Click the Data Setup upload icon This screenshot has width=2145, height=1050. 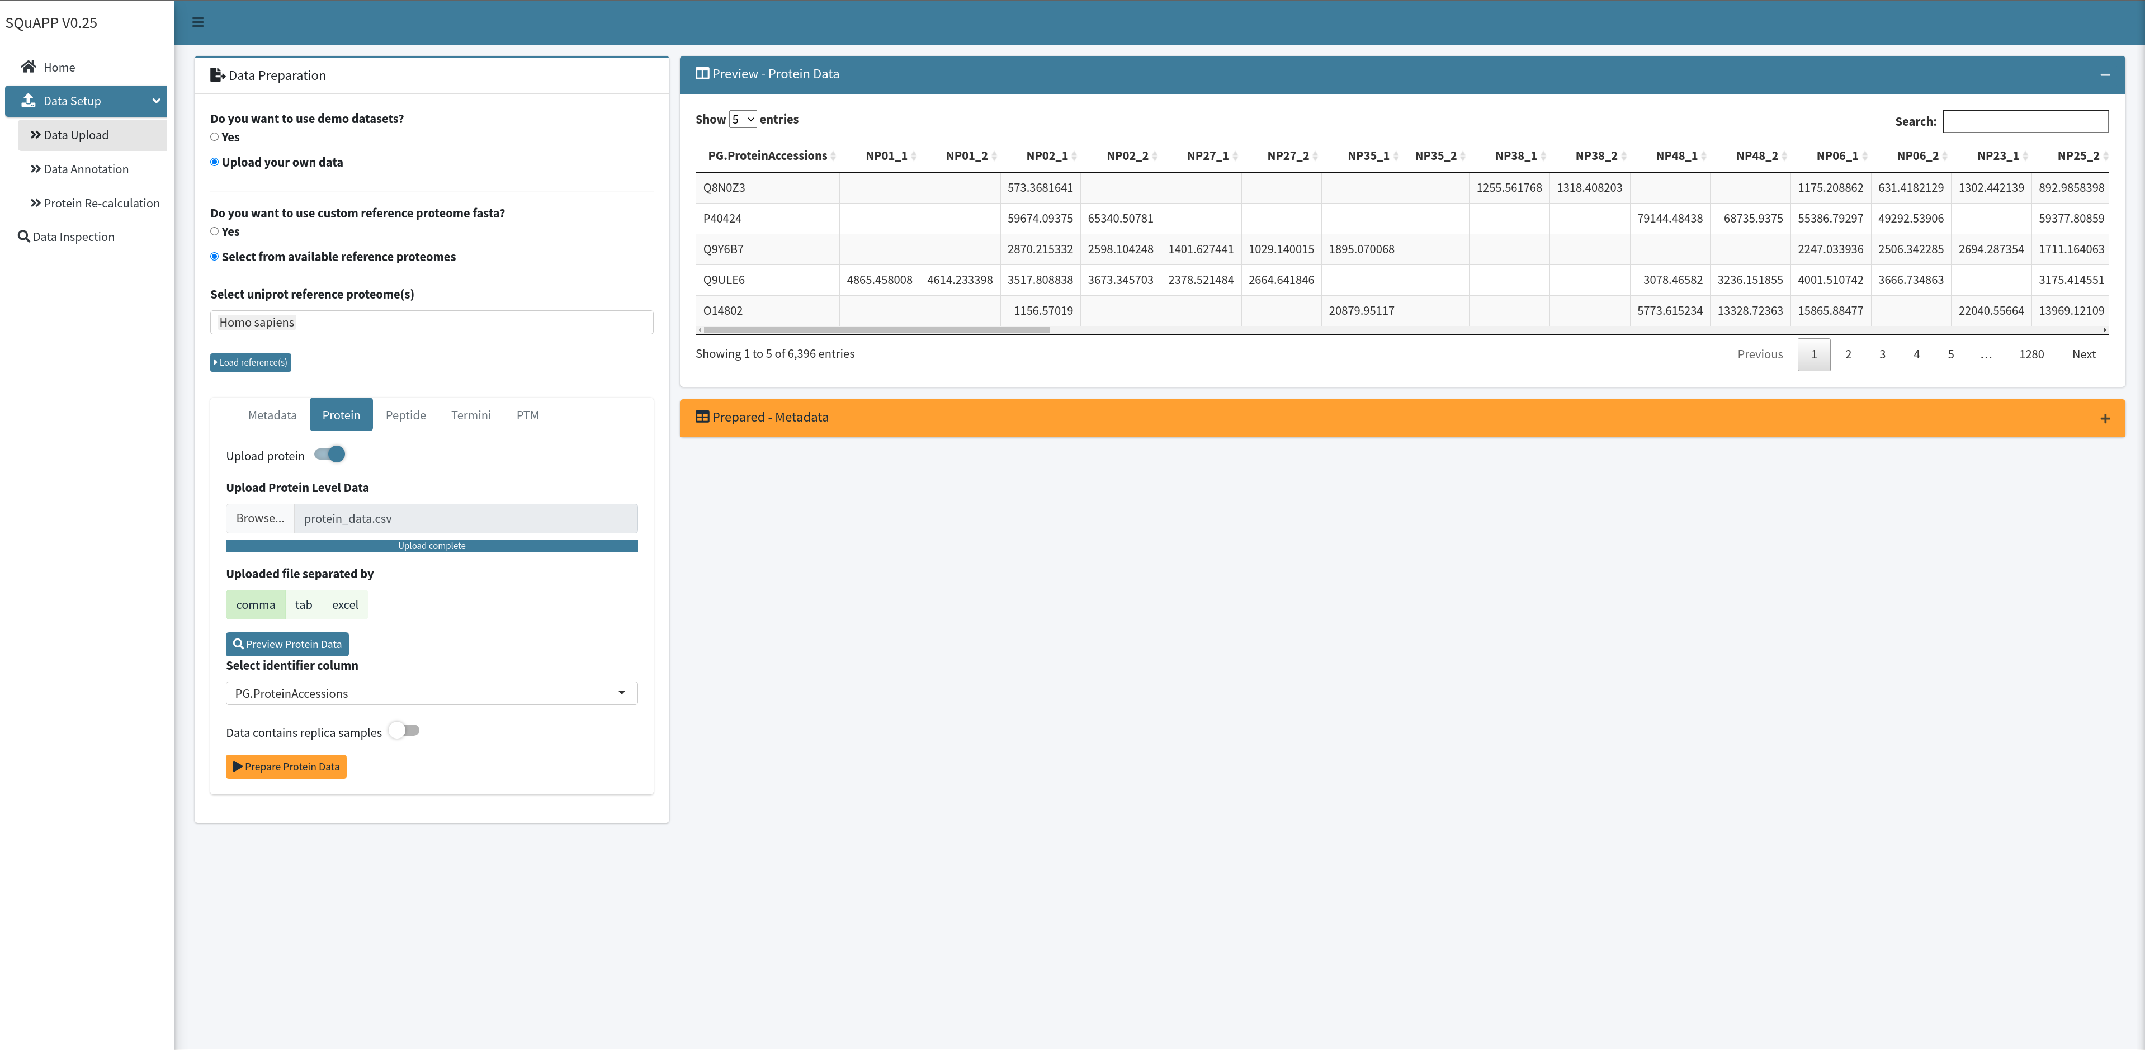[x=29, y=101]
